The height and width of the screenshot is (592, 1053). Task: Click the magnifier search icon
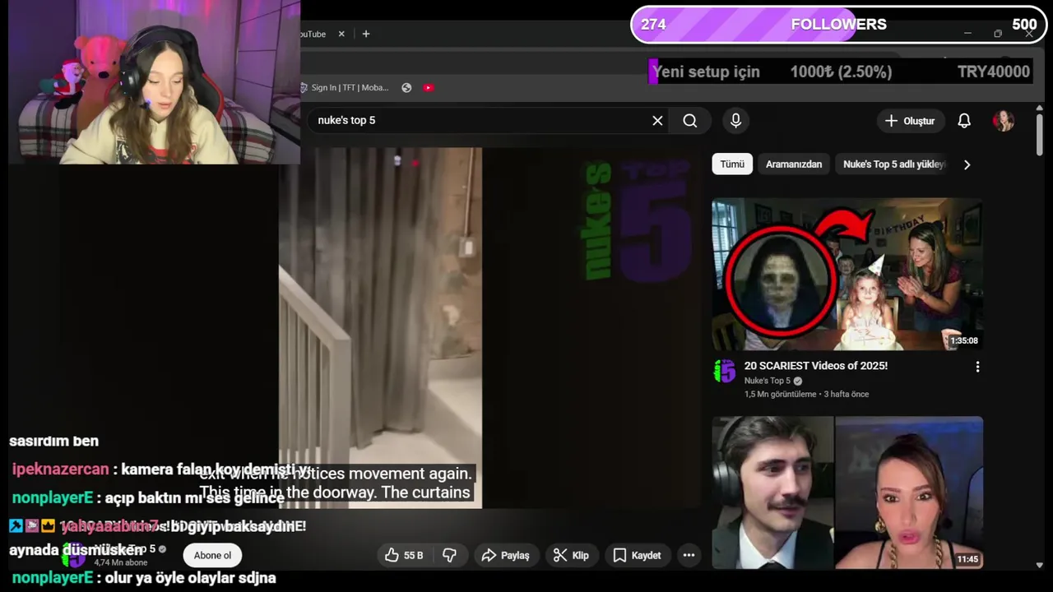(x=690, y=121)
